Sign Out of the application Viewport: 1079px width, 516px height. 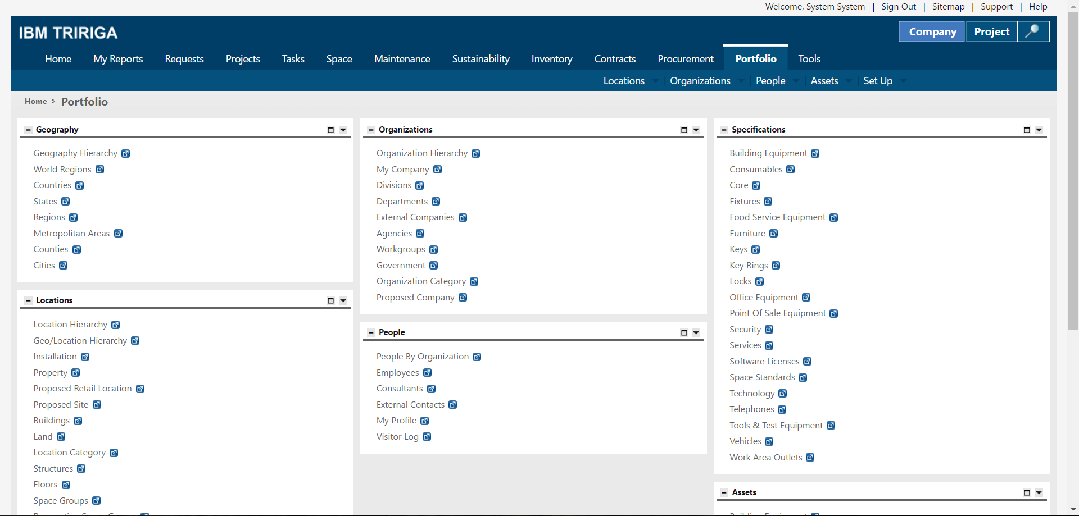899,7
